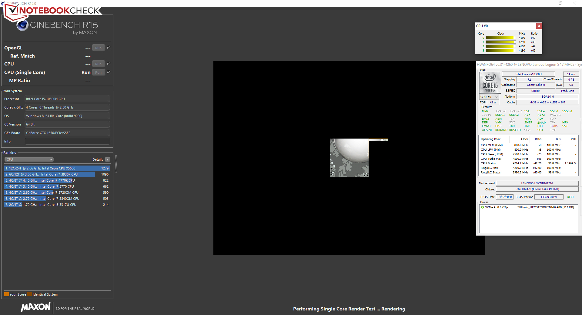The width and height of the screenshot is (582, 315).
Task: Click the CPU Base (HFM) operating point row
Action: (x=528, y=154)
